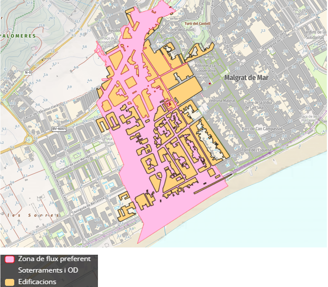Click the N-II road shield
Screen dimensions: 328x287
pos(28,72)
